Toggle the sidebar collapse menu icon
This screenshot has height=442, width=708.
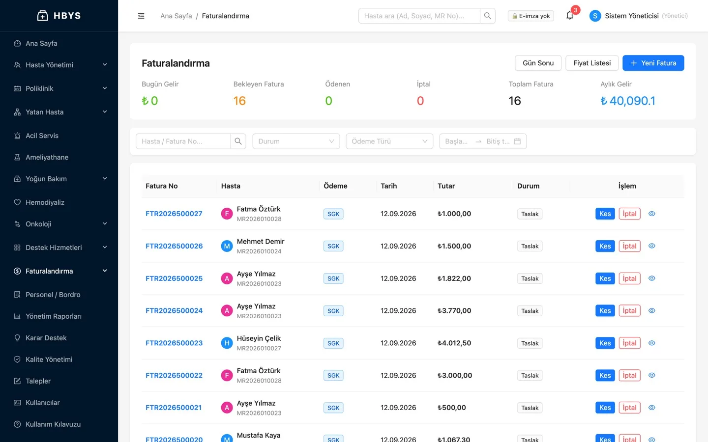(x=141, y=16)
